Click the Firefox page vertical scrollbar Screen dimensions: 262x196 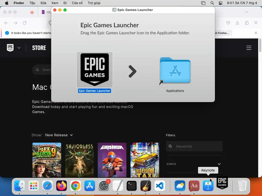pyautogui.click(x=260, y=45)
